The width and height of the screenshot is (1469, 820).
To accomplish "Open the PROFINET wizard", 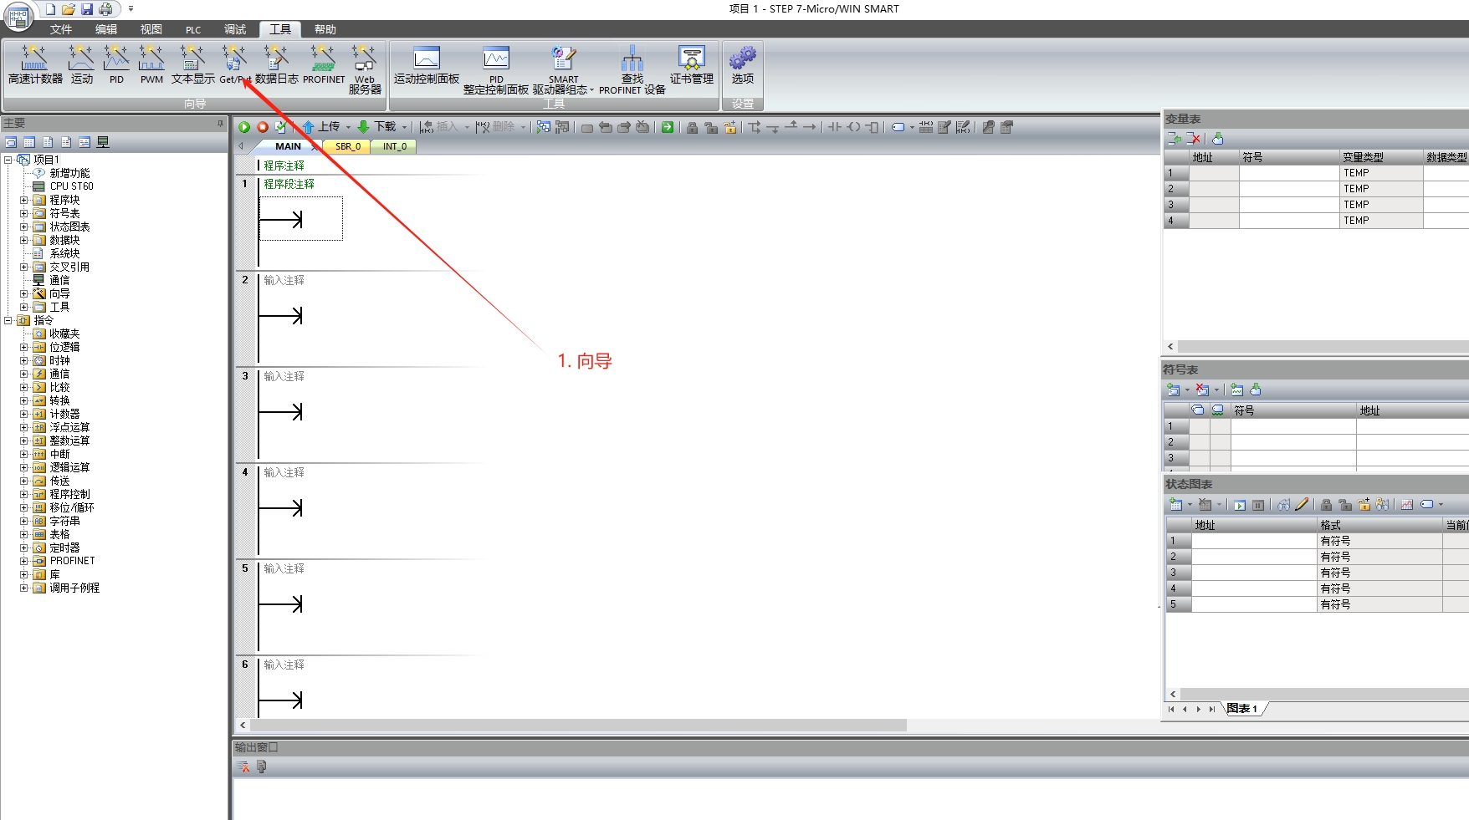I will [323, 64].
